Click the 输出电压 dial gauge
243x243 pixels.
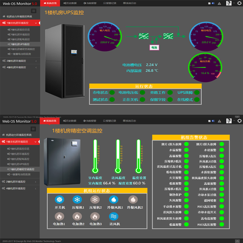206,36
